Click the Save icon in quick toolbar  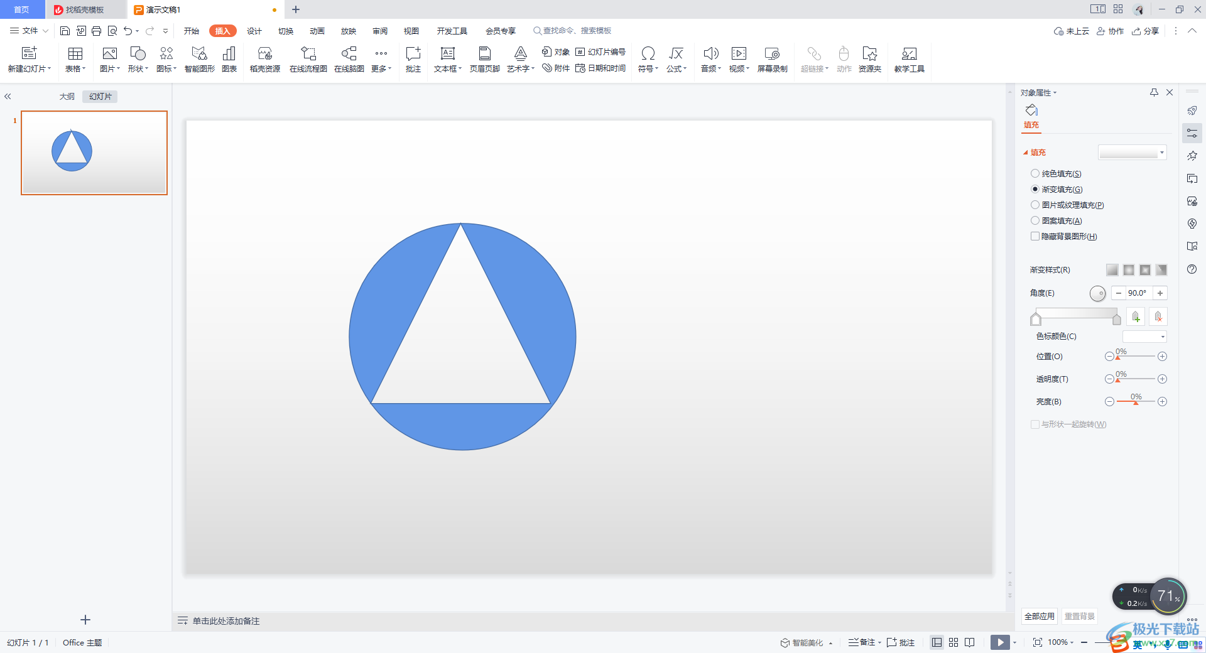point(65,31)
